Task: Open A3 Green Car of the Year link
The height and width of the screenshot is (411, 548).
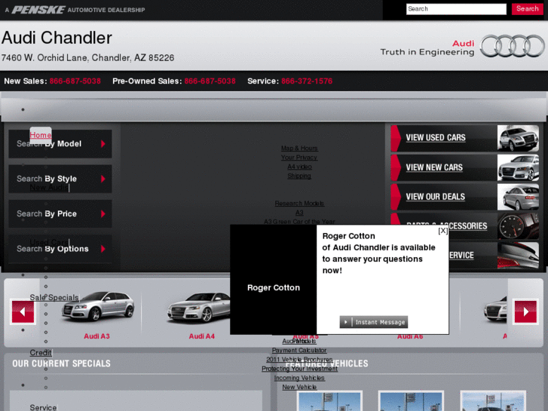Action: tap(299, 222)
